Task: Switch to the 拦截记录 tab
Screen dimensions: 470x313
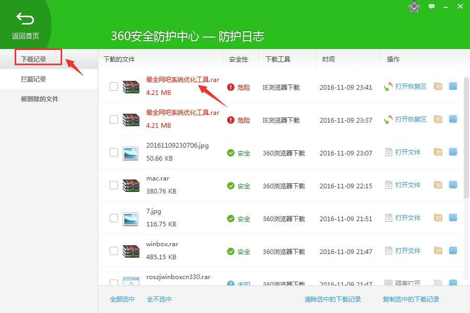Action: click(33, 79)
